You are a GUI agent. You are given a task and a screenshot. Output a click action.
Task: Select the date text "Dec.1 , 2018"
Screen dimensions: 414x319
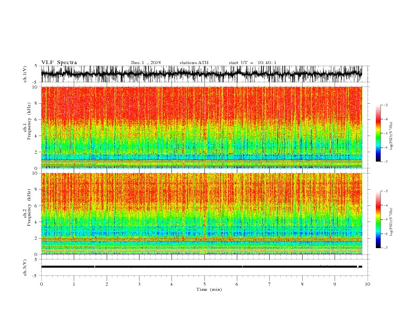pos(146,63)
